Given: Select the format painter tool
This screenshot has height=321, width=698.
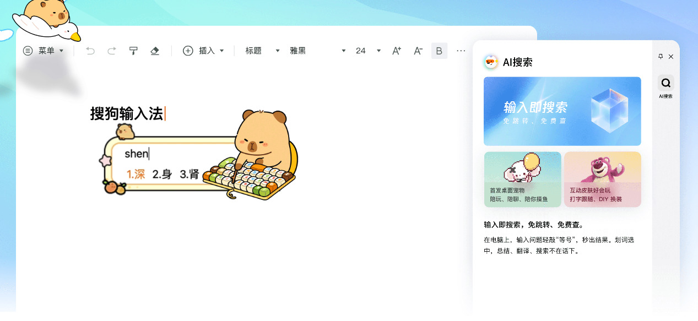Looking at the screenshot, I should tap(133, 51).
